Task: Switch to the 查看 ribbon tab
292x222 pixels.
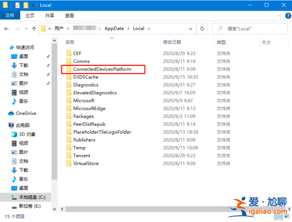Action: (x=69, y=16)
